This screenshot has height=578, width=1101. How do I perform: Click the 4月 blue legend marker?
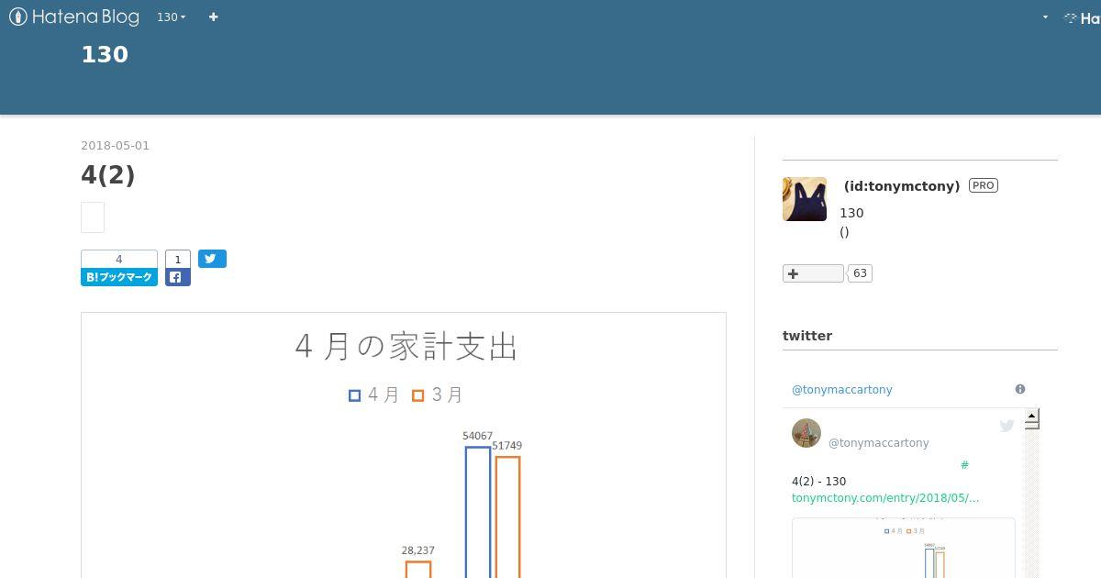tap(354, 395)
